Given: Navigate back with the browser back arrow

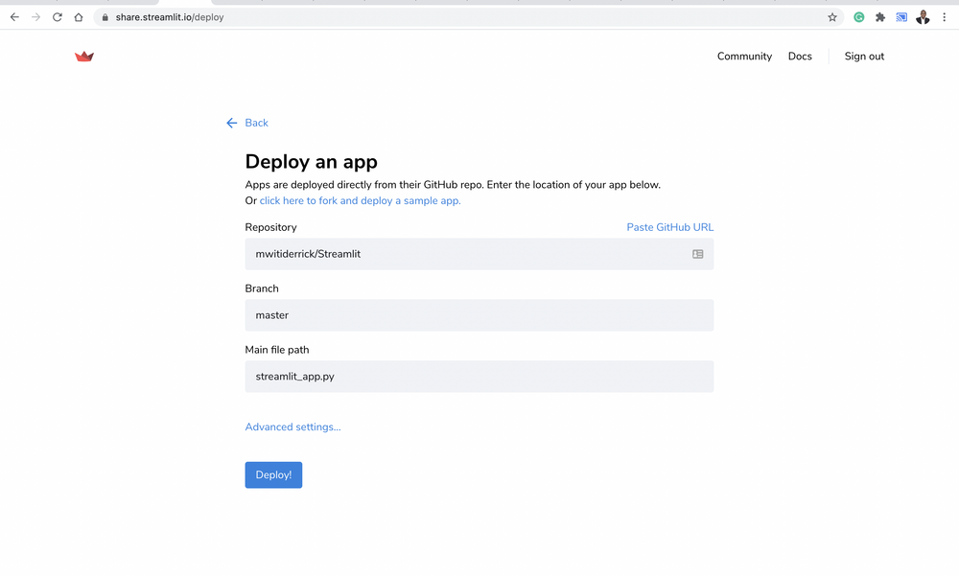Looking at the screenshot, I should click(13, 16).
